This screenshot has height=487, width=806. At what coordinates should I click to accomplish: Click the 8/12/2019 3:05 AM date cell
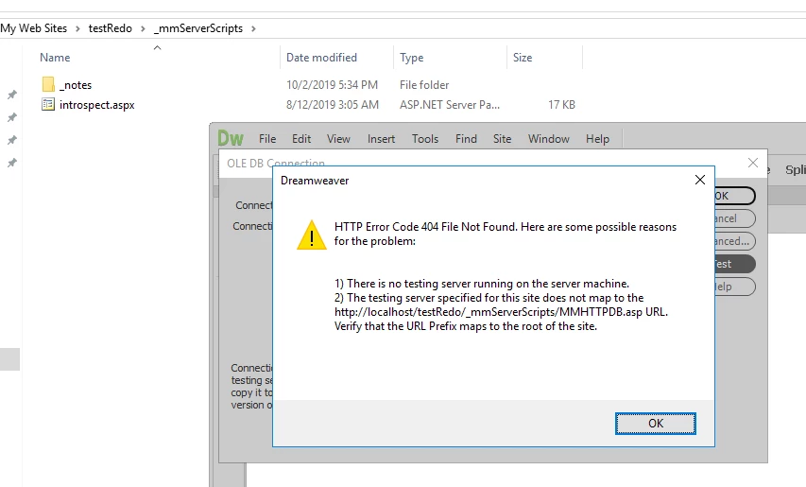(332, 105)
